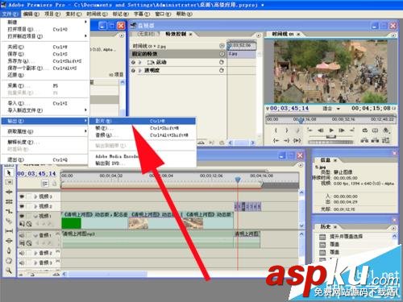Expand the 运动 effect properties
Image resolution: width=403 pixels, height=302 pixels.
point(140,62)
